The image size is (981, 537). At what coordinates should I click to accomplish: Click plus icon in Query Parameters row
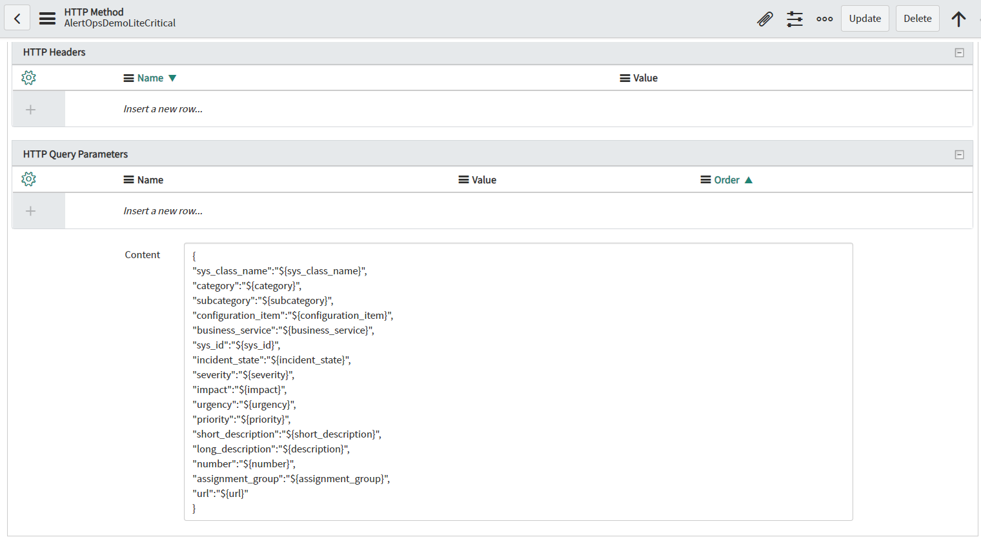coord(30,211)
